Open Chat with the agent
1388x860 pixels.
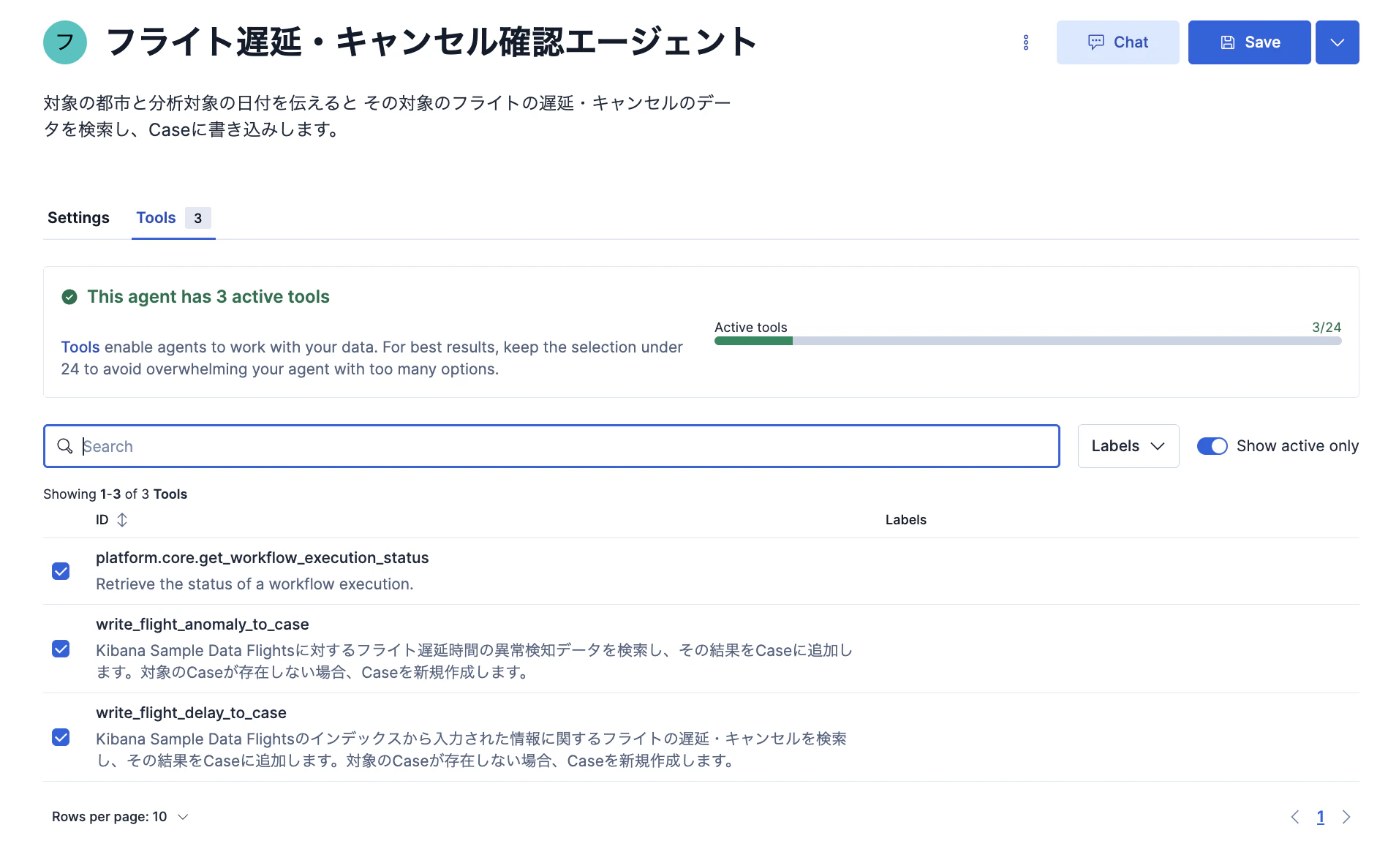click(x=1117, y=42)
